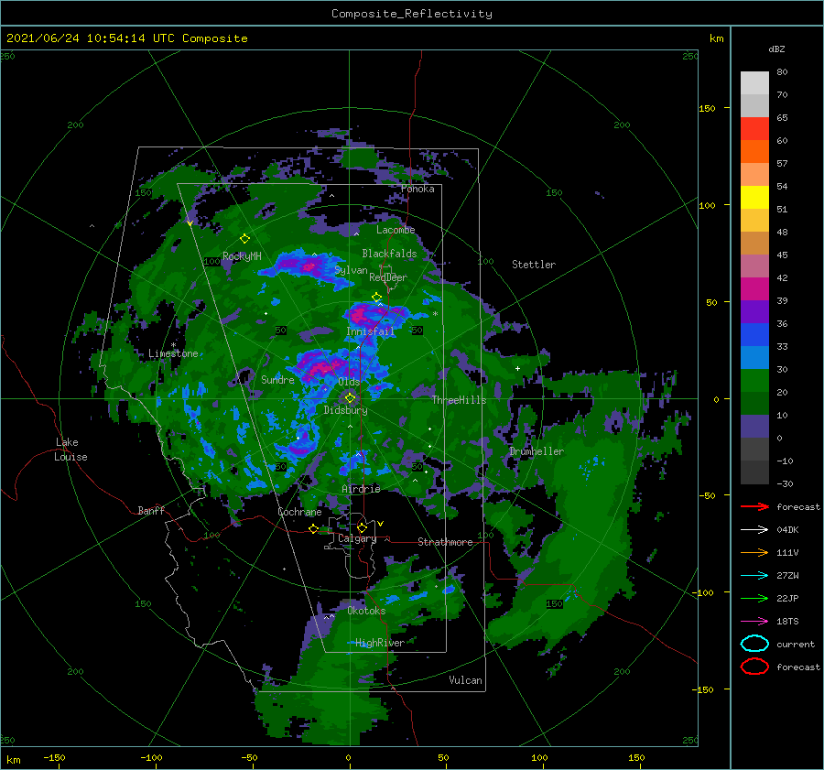Click the red forecast ellipse legend icon

point(754,667)
